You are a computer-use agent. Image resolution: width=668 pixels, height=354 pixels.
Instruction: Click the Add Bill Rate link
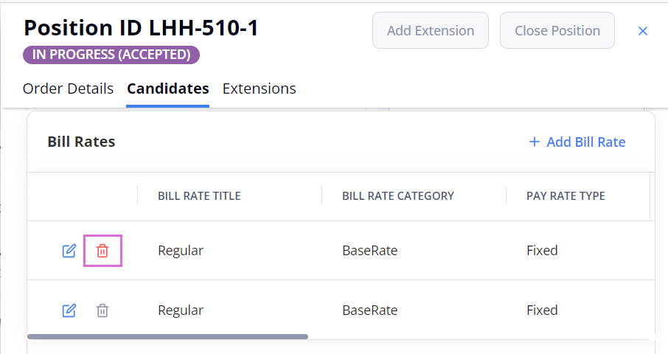tap(585, 142)
